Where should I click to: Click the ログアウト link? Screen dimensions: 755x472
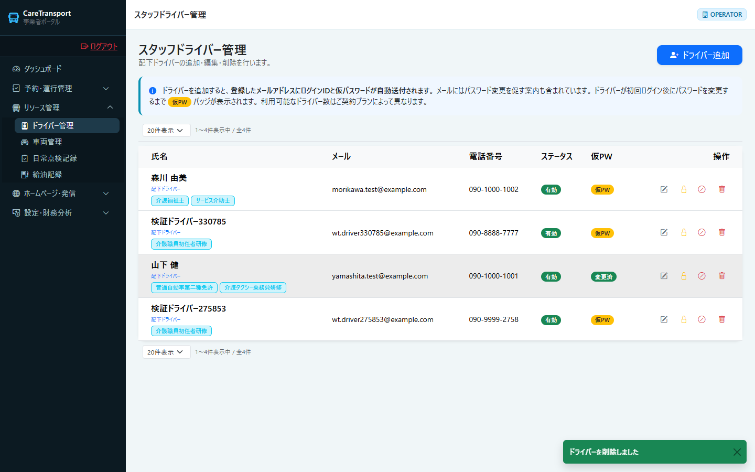(x=99, y=46)
